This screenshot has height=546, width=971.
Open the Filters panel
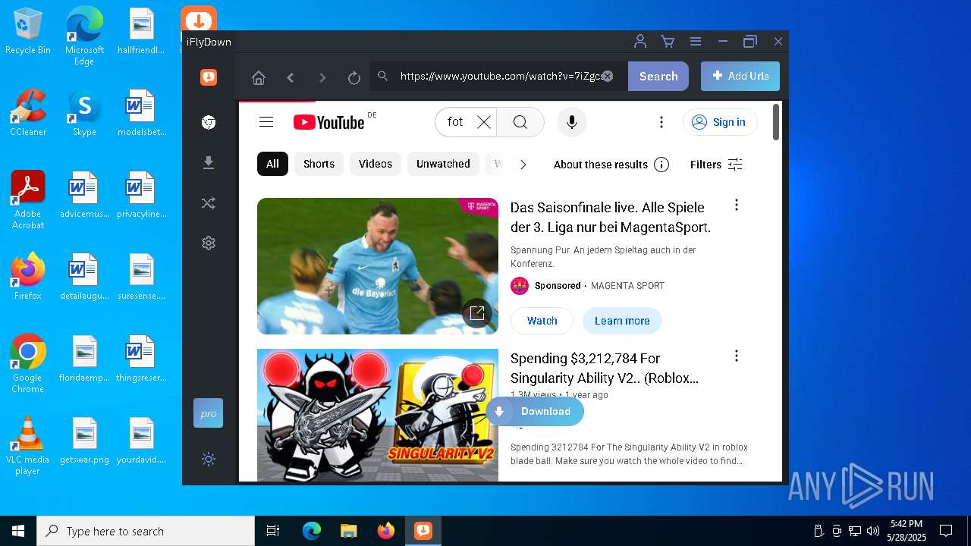(716, 165)
